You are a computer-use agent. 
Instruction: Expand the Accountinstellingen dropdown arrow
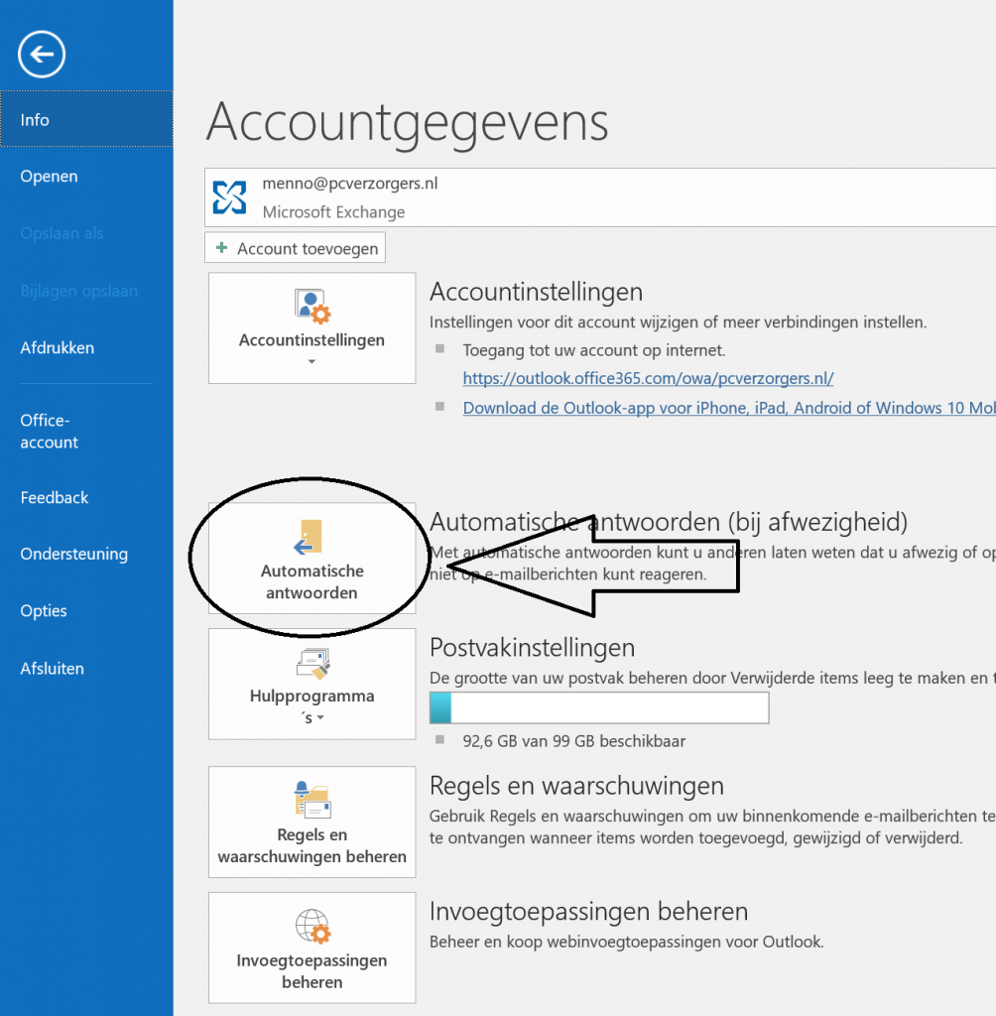click(x=311, y=361)
